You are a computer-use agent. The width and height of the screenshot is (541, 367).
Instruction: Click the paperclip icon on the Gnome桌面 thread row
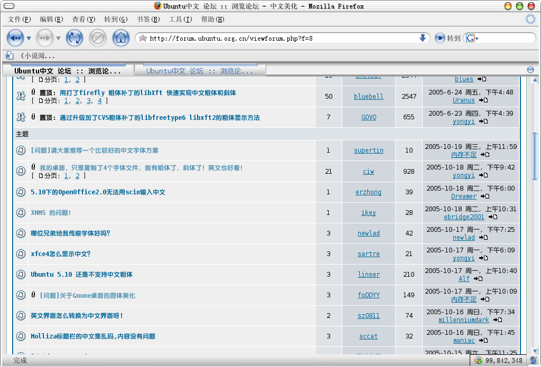tap(33, 295)
